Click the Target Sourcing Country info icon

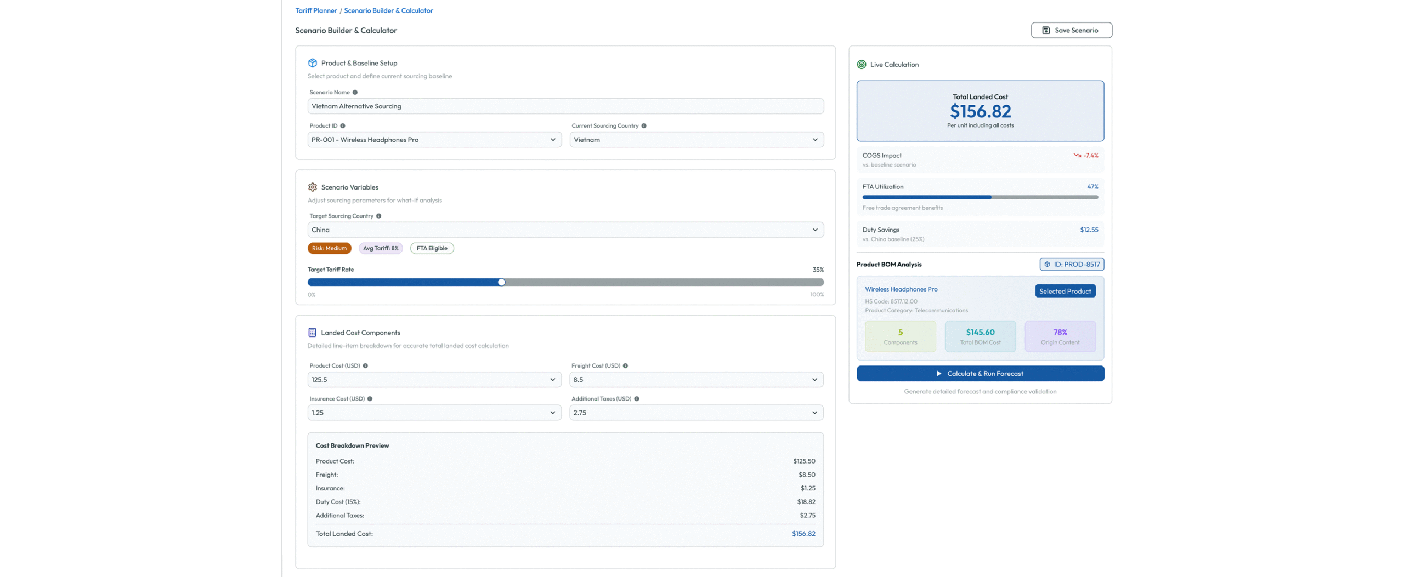pos(378,216)
